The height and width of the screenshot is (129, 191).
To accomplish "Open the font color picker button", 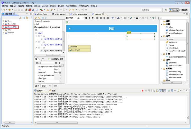I will pos(118,18).
